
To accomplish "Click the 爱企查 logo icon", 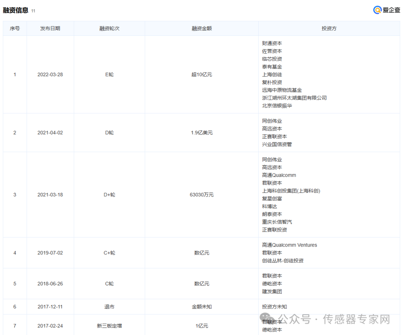I will 377,10.
